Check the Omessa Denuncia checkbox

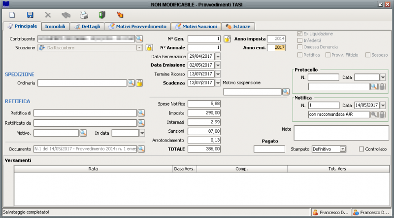pyautogui.click(x=300, y=47)
